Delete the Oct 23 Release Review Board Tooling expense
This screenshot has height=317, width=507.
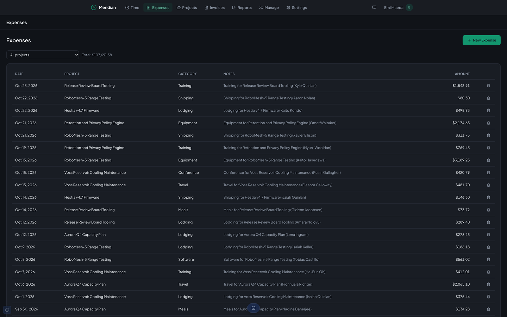488,86
